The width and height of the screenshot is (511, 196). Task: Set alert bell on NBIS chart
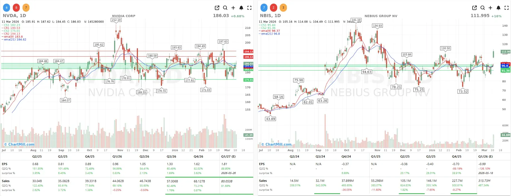point(498,8)
